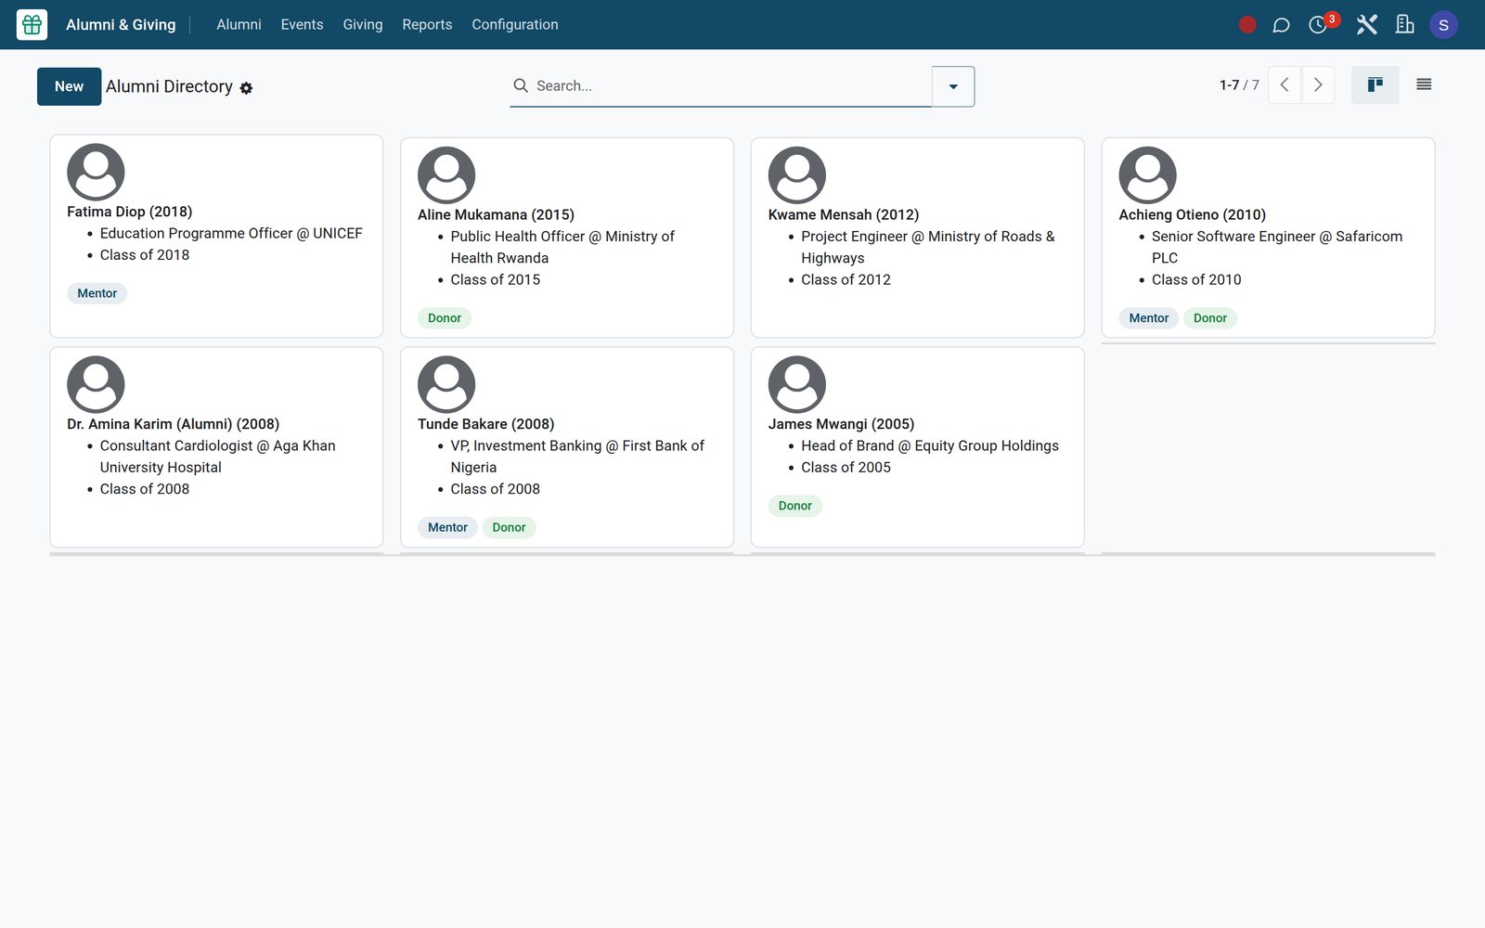The width and height of the screenshot is (1485, 928).
Task: Expand the search filter options dropdown
Action: click(953, 86)
